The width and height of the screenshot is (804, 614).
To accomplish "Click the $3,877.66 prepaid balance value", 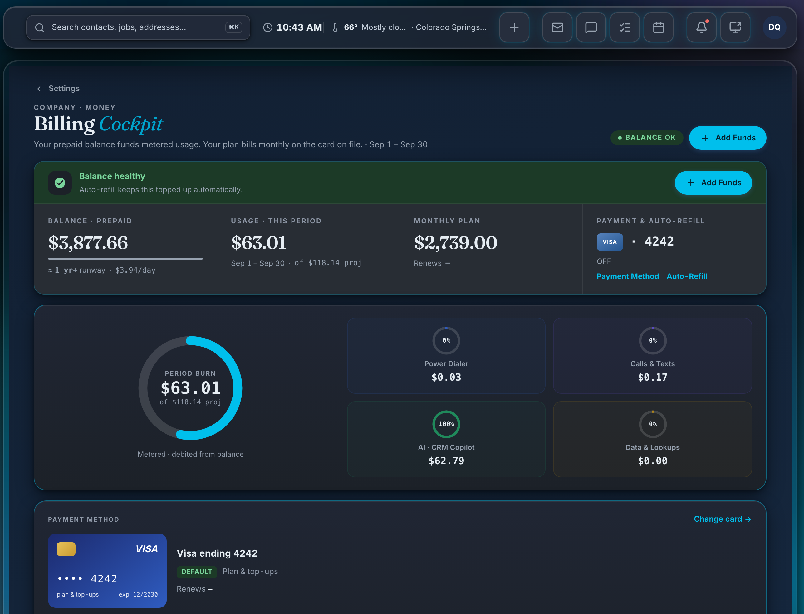I will coord(88,243).
